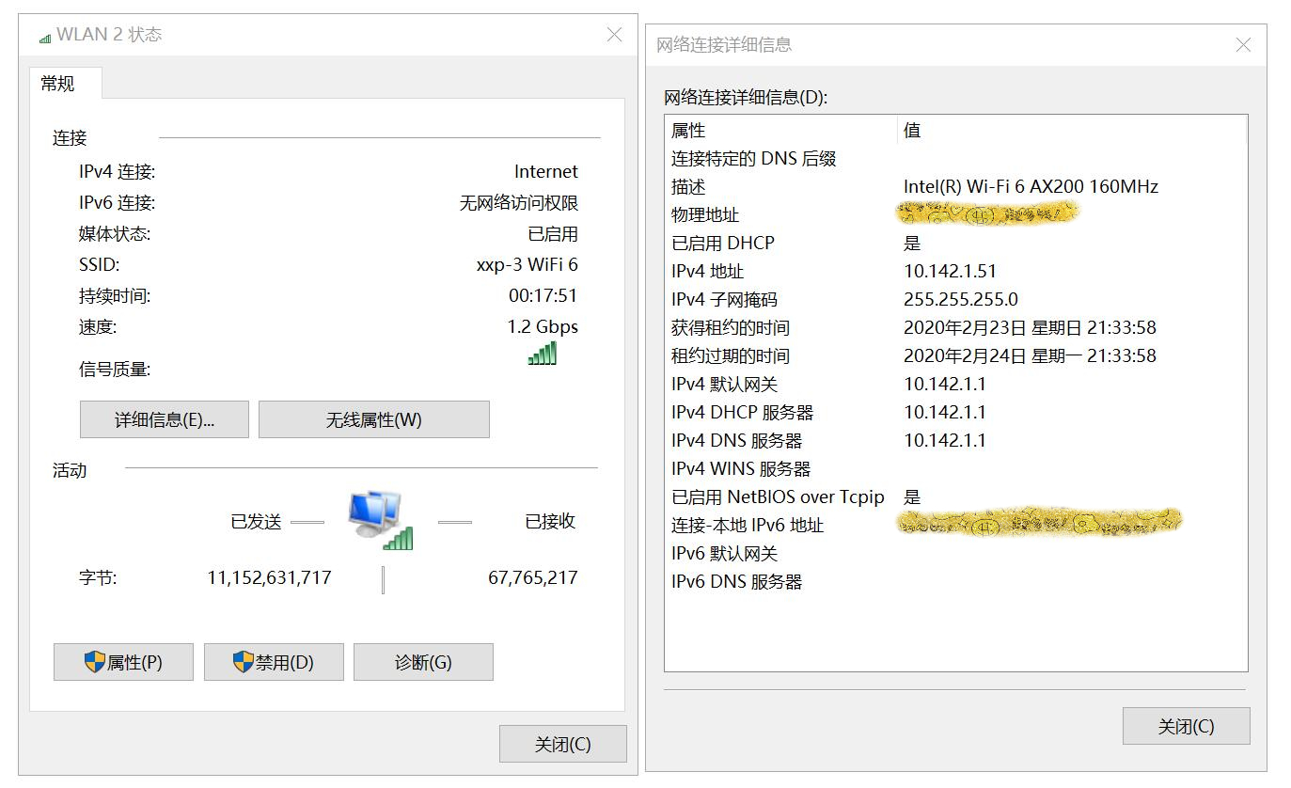Run diagnostics with 诊断(G)

pos(423,661)
